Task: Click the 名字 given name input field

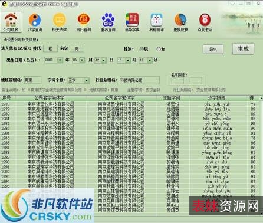Action: pos(77,48)
